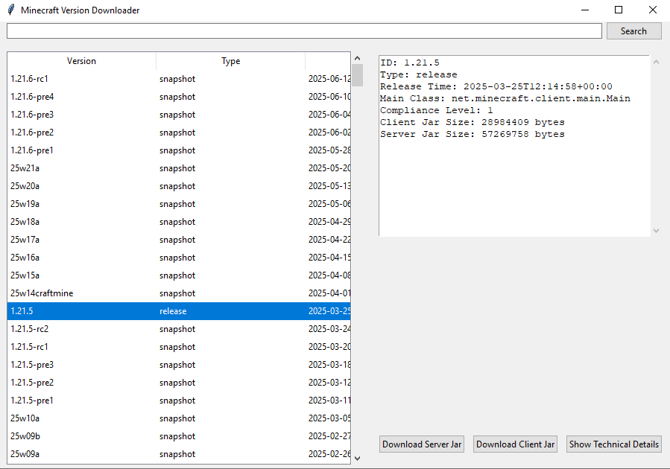The image size is (670, 469).
Task: Click the version list scroll down arrow
Action: (x=358, y=459)
